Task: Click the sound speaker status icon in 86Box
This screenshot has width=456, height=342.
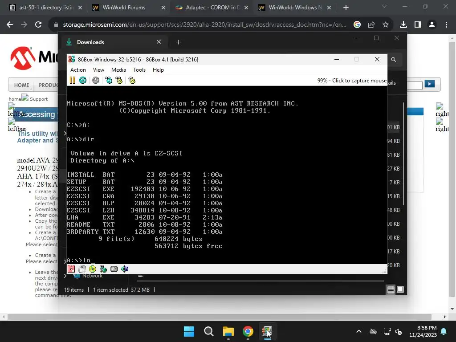Action: (125, 269)
